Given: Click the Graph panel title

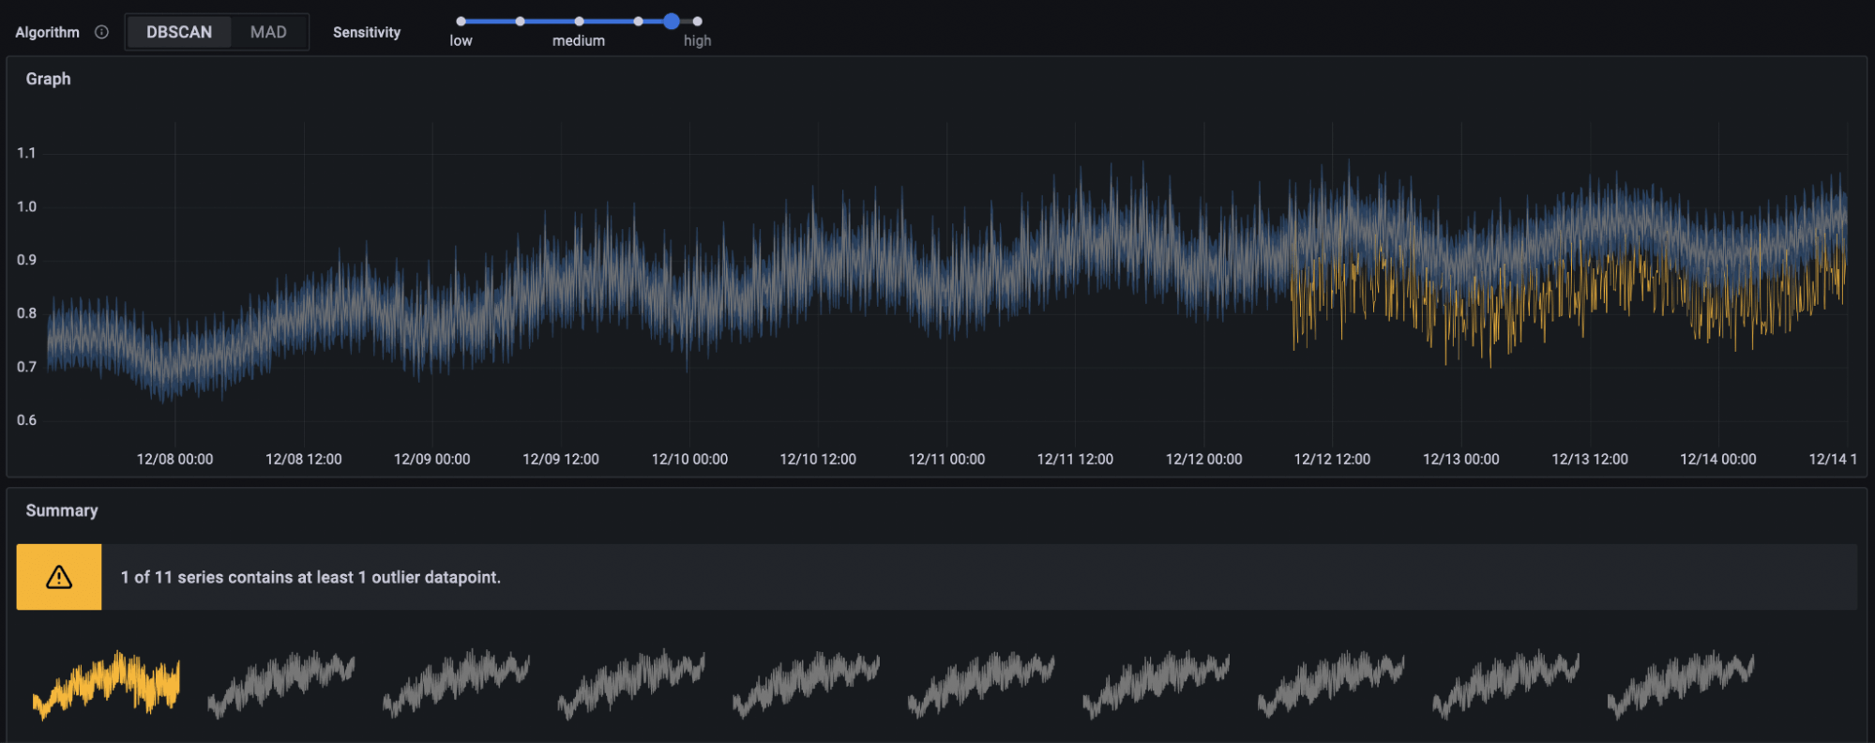Looking at the screenshot, I should point(48,79).
